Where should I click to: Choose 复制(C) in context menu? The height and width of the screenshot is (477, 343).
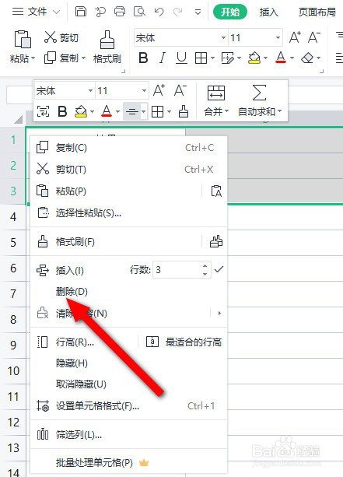point(129,148)
